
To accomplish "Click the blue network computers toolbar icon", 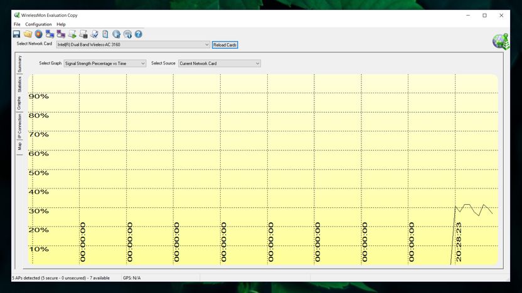I will 50,34.
